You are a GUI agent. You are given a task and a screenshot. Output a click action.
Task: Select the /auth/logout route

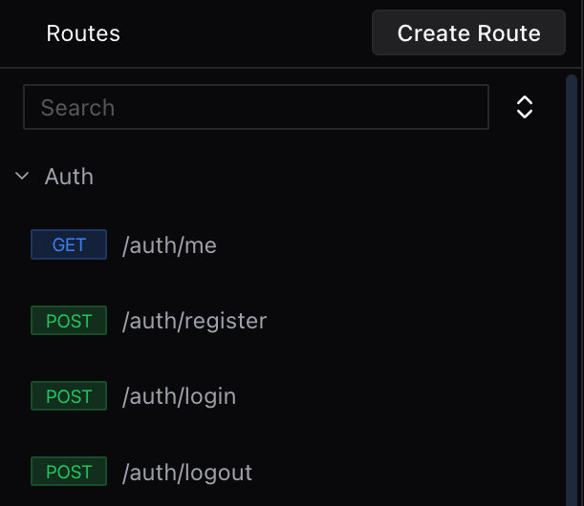click(187, 472)
